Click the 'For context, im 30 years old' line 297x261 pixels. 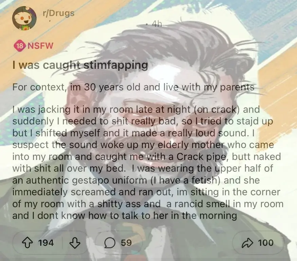point(133,87)
